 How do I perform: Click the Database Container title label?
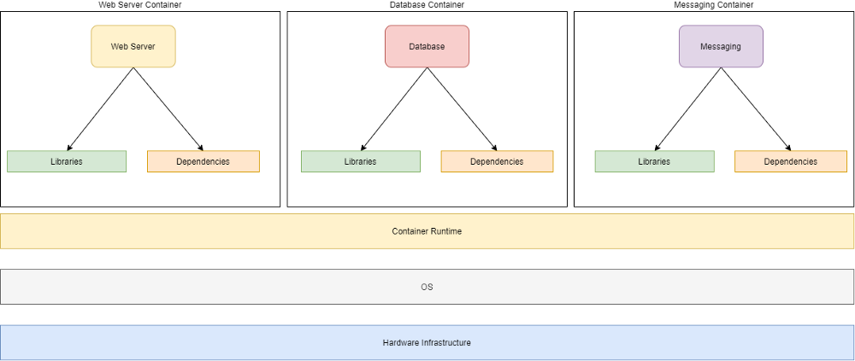click(427, 5)
